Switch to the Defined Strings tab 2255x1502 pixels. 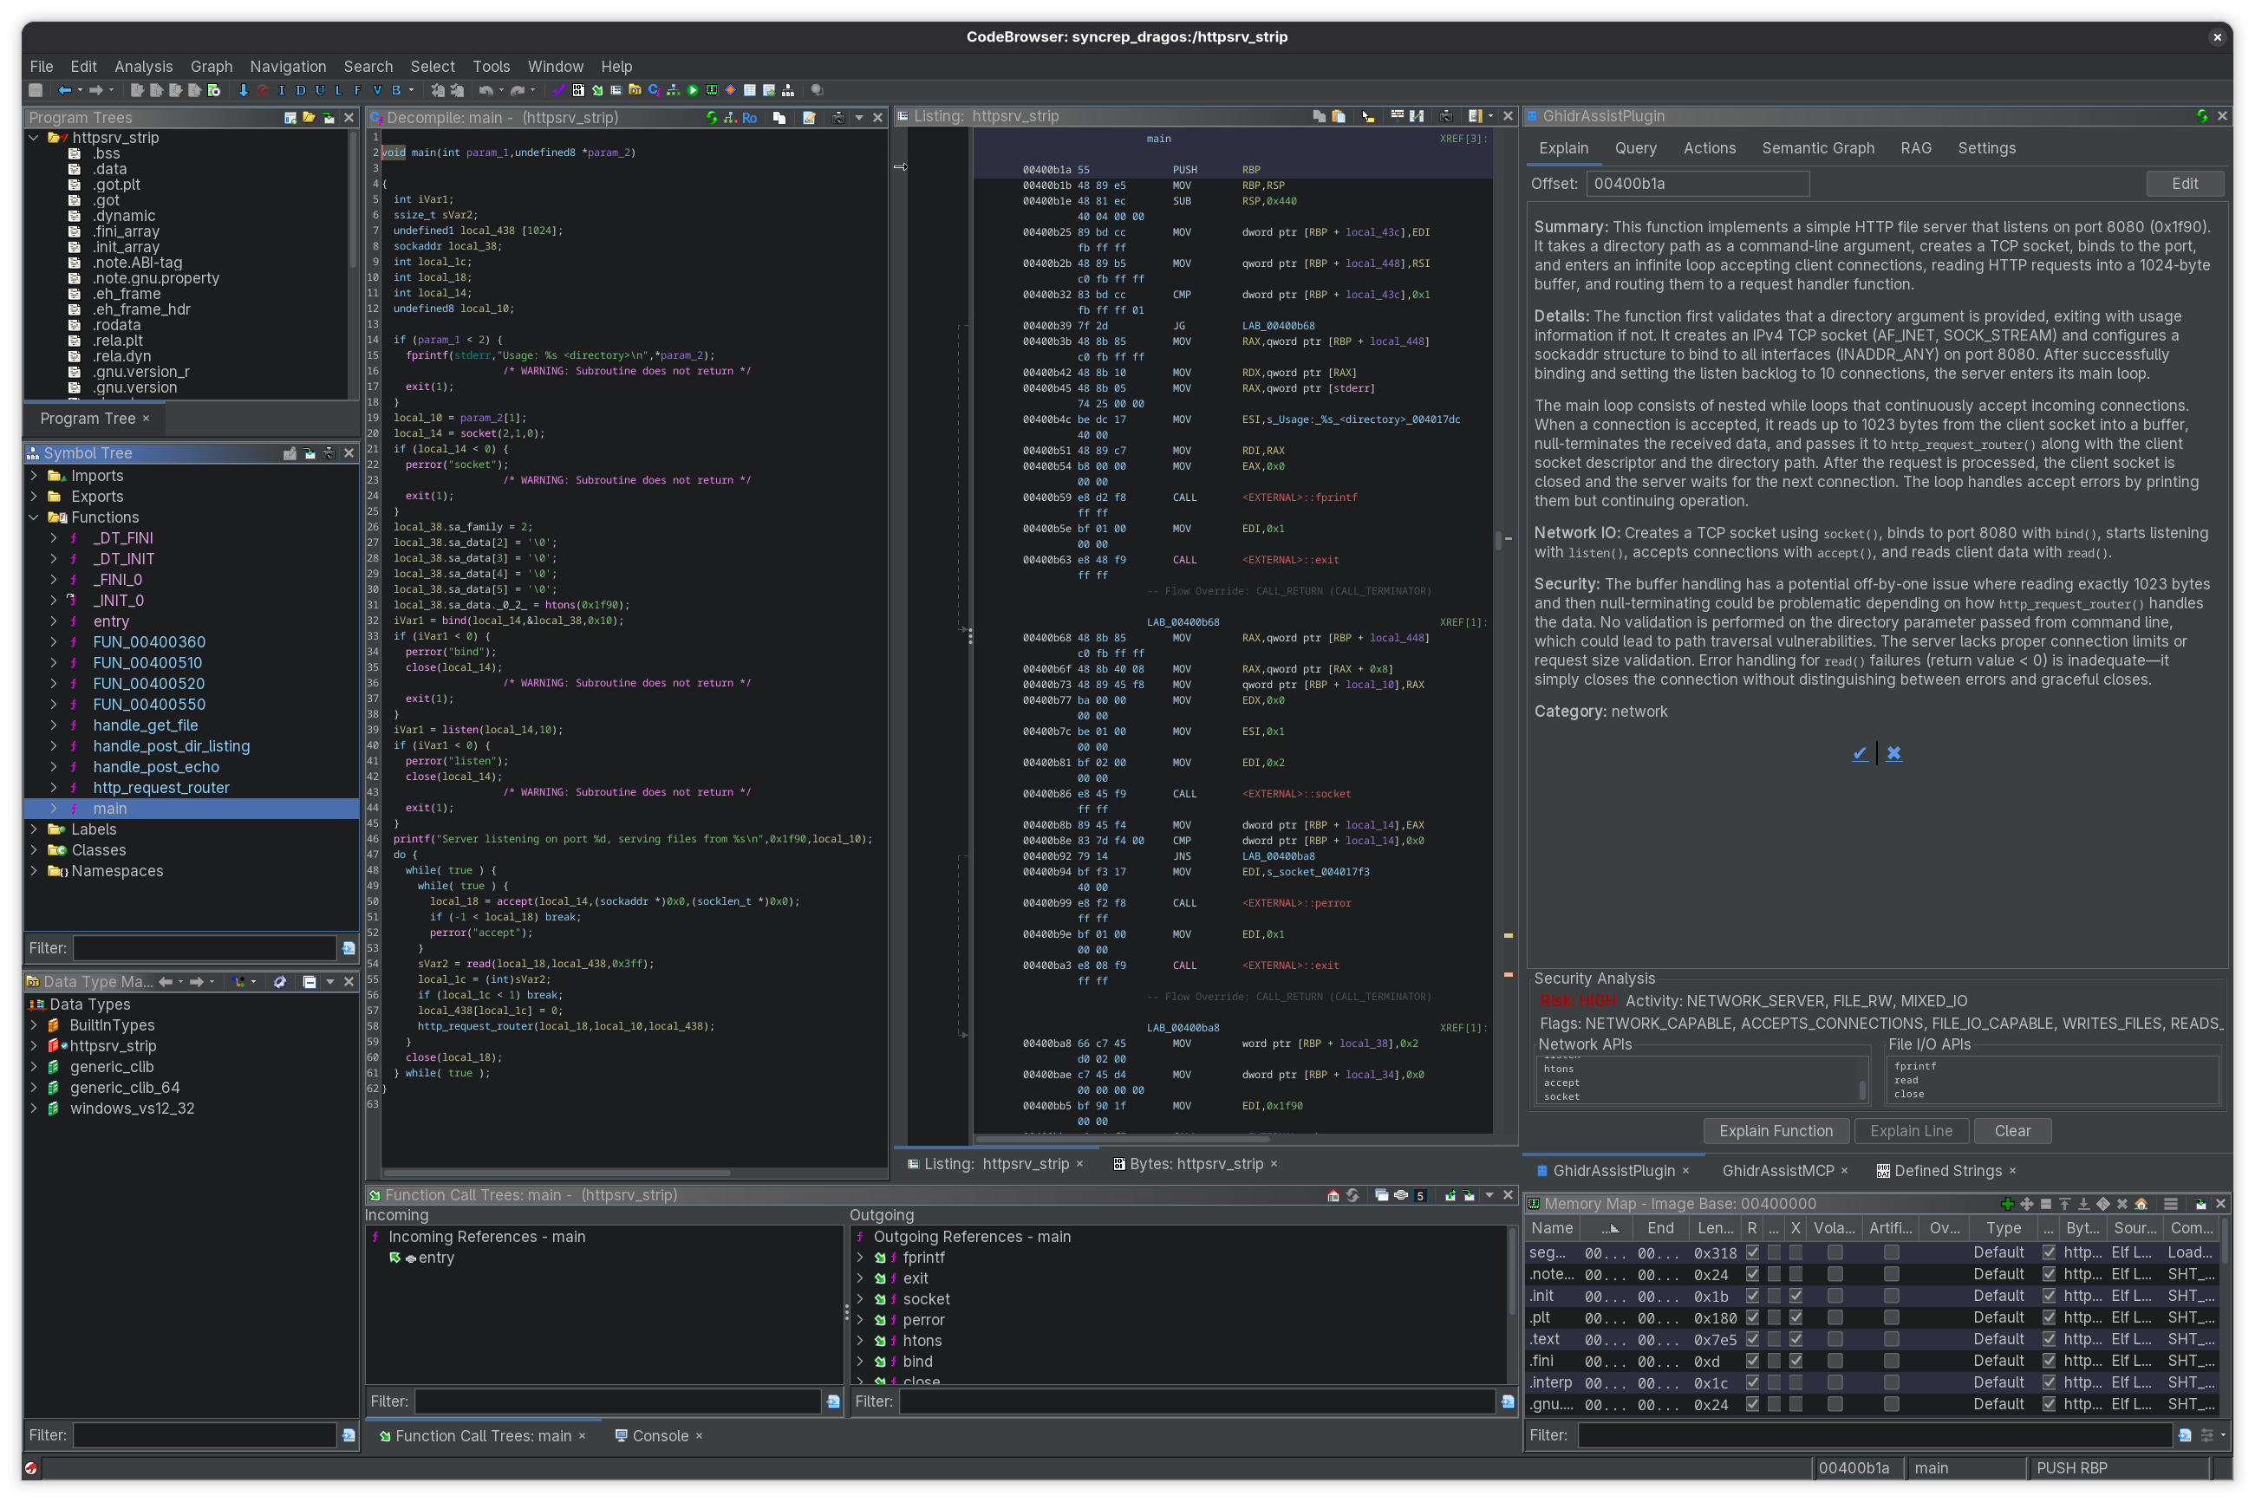click(x=1946, y=1169)
